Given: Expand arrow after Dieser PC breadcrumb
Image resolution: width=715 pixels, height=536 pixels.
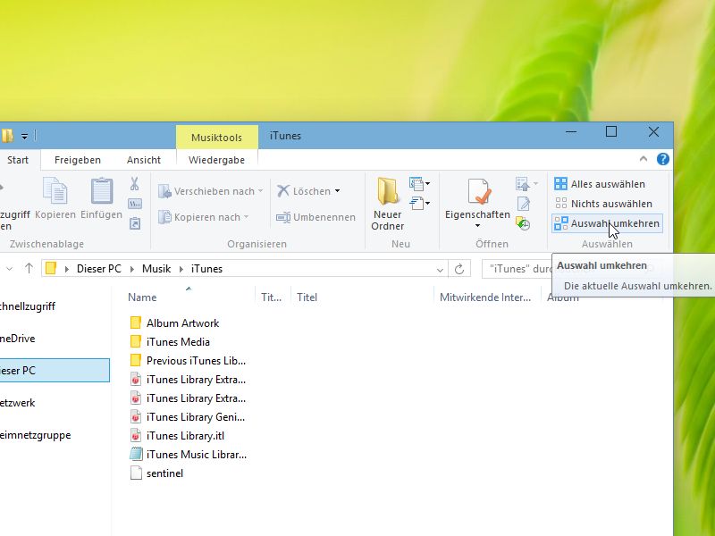Looking at the screenshot, I should click(x=131, y=269).
